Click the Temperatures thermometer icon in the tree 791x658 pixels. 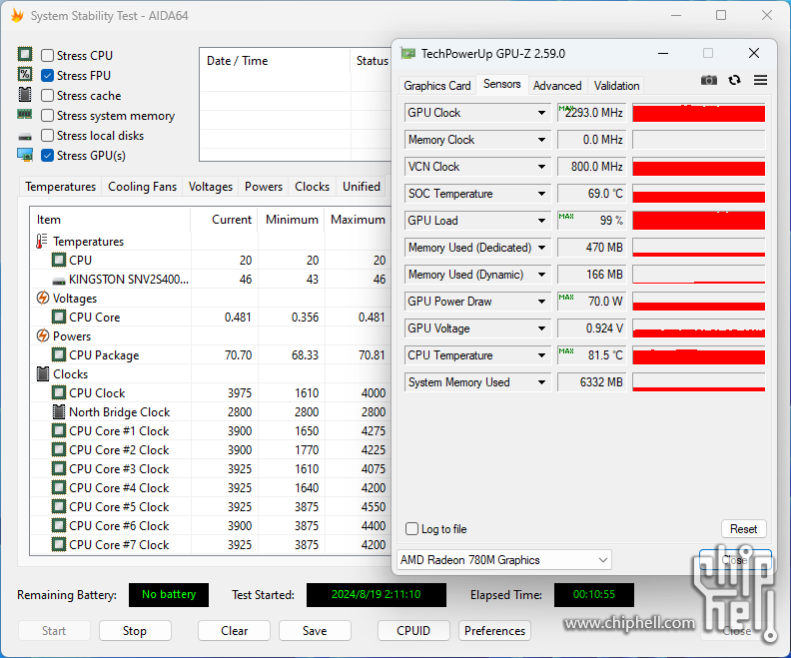[42, 241]
